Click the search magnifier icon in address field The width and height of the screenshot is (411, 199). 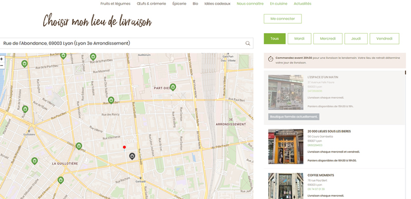(248, 43)
